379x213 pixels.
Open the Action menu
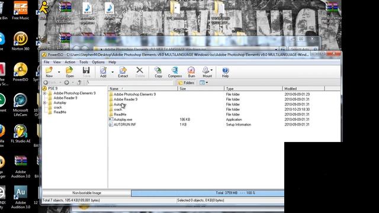(70, 62)
